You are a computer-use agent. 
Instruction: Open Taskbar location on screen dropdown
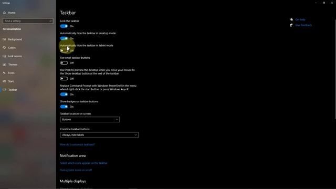[90, 119]
